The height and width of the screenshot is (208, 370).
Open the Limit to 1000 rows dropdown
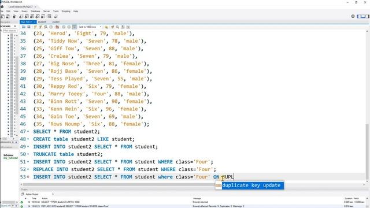pos(90,27)
